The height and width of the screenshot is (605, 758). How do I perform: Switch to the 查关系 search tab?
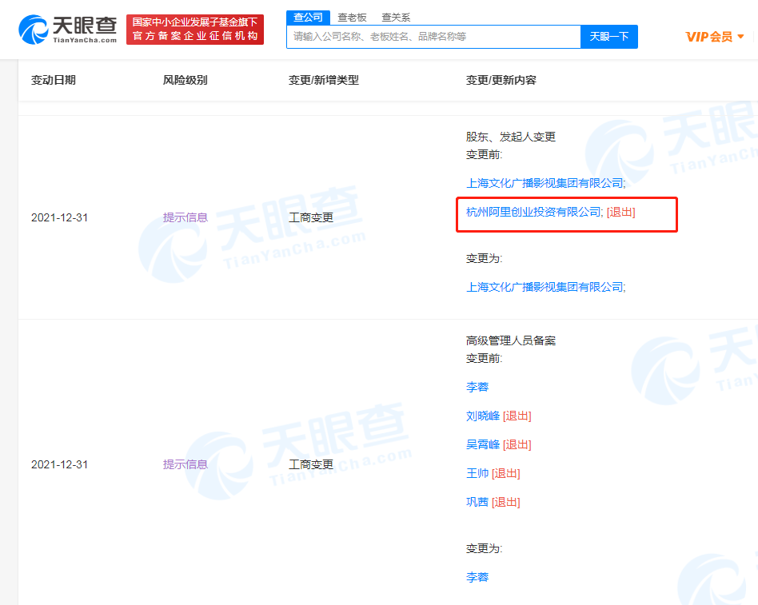pyautogui.click(x=396, y=18)
